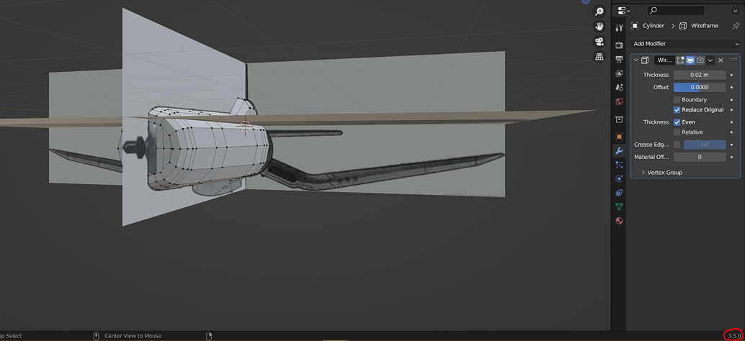Switch perspective/orthographic with the grid icon
This screenshot has width=745, height=341.
click(x=599, y=56)
